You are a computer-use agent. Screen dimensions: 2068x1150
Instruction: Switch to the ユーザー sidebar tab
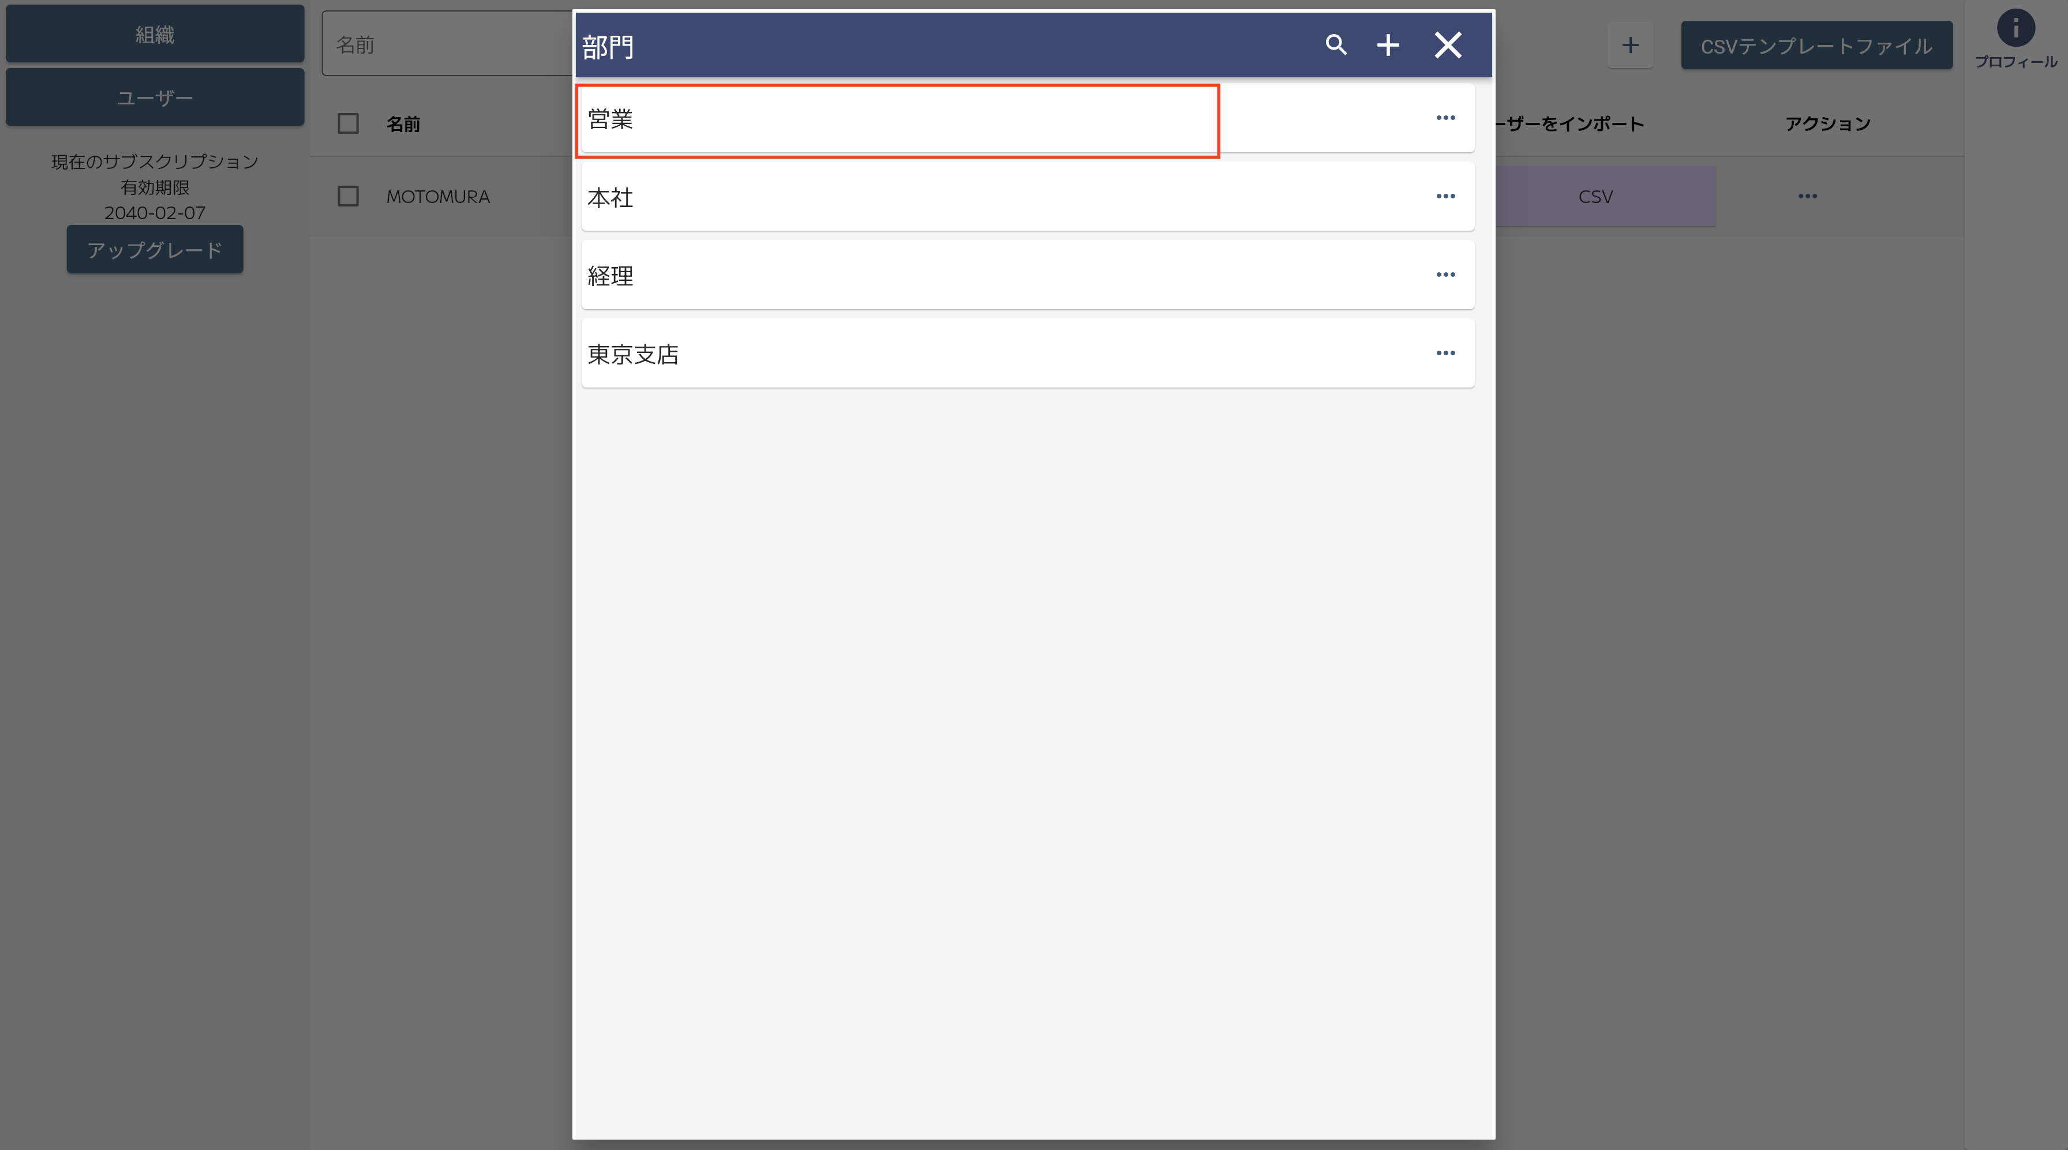coord(155,98)
